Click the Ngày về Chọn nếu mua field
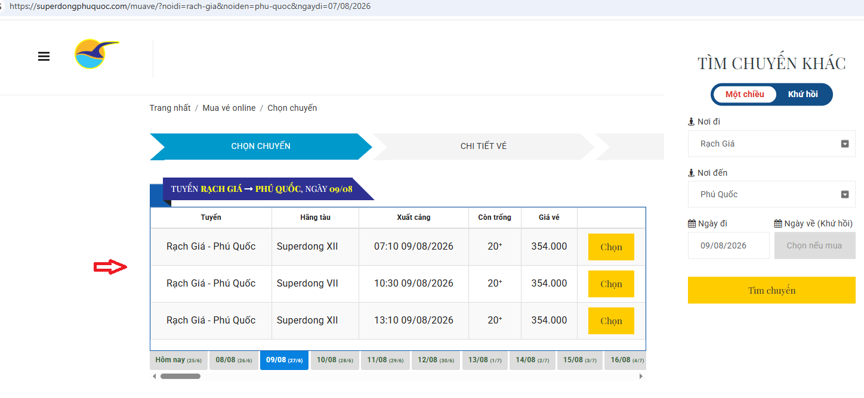864x398 pixels. point(814,245)
